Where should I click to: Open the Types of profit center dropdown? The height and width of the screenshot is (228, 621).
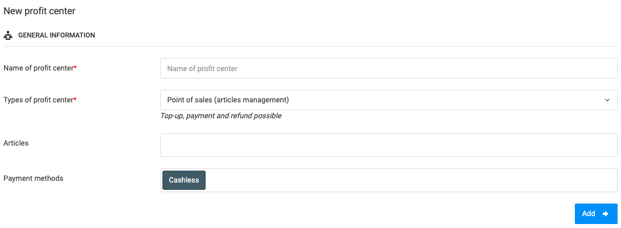pyautogui.click(x=389, y=100)
